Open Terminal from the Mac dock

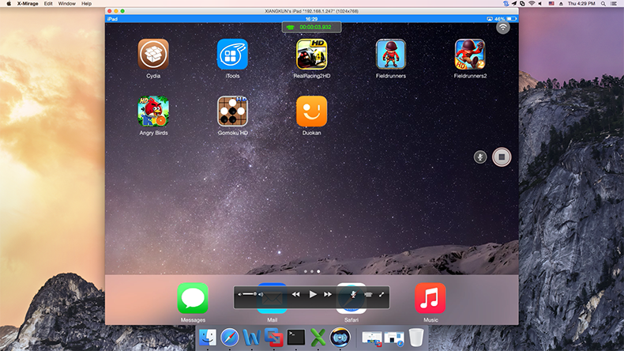296,338
